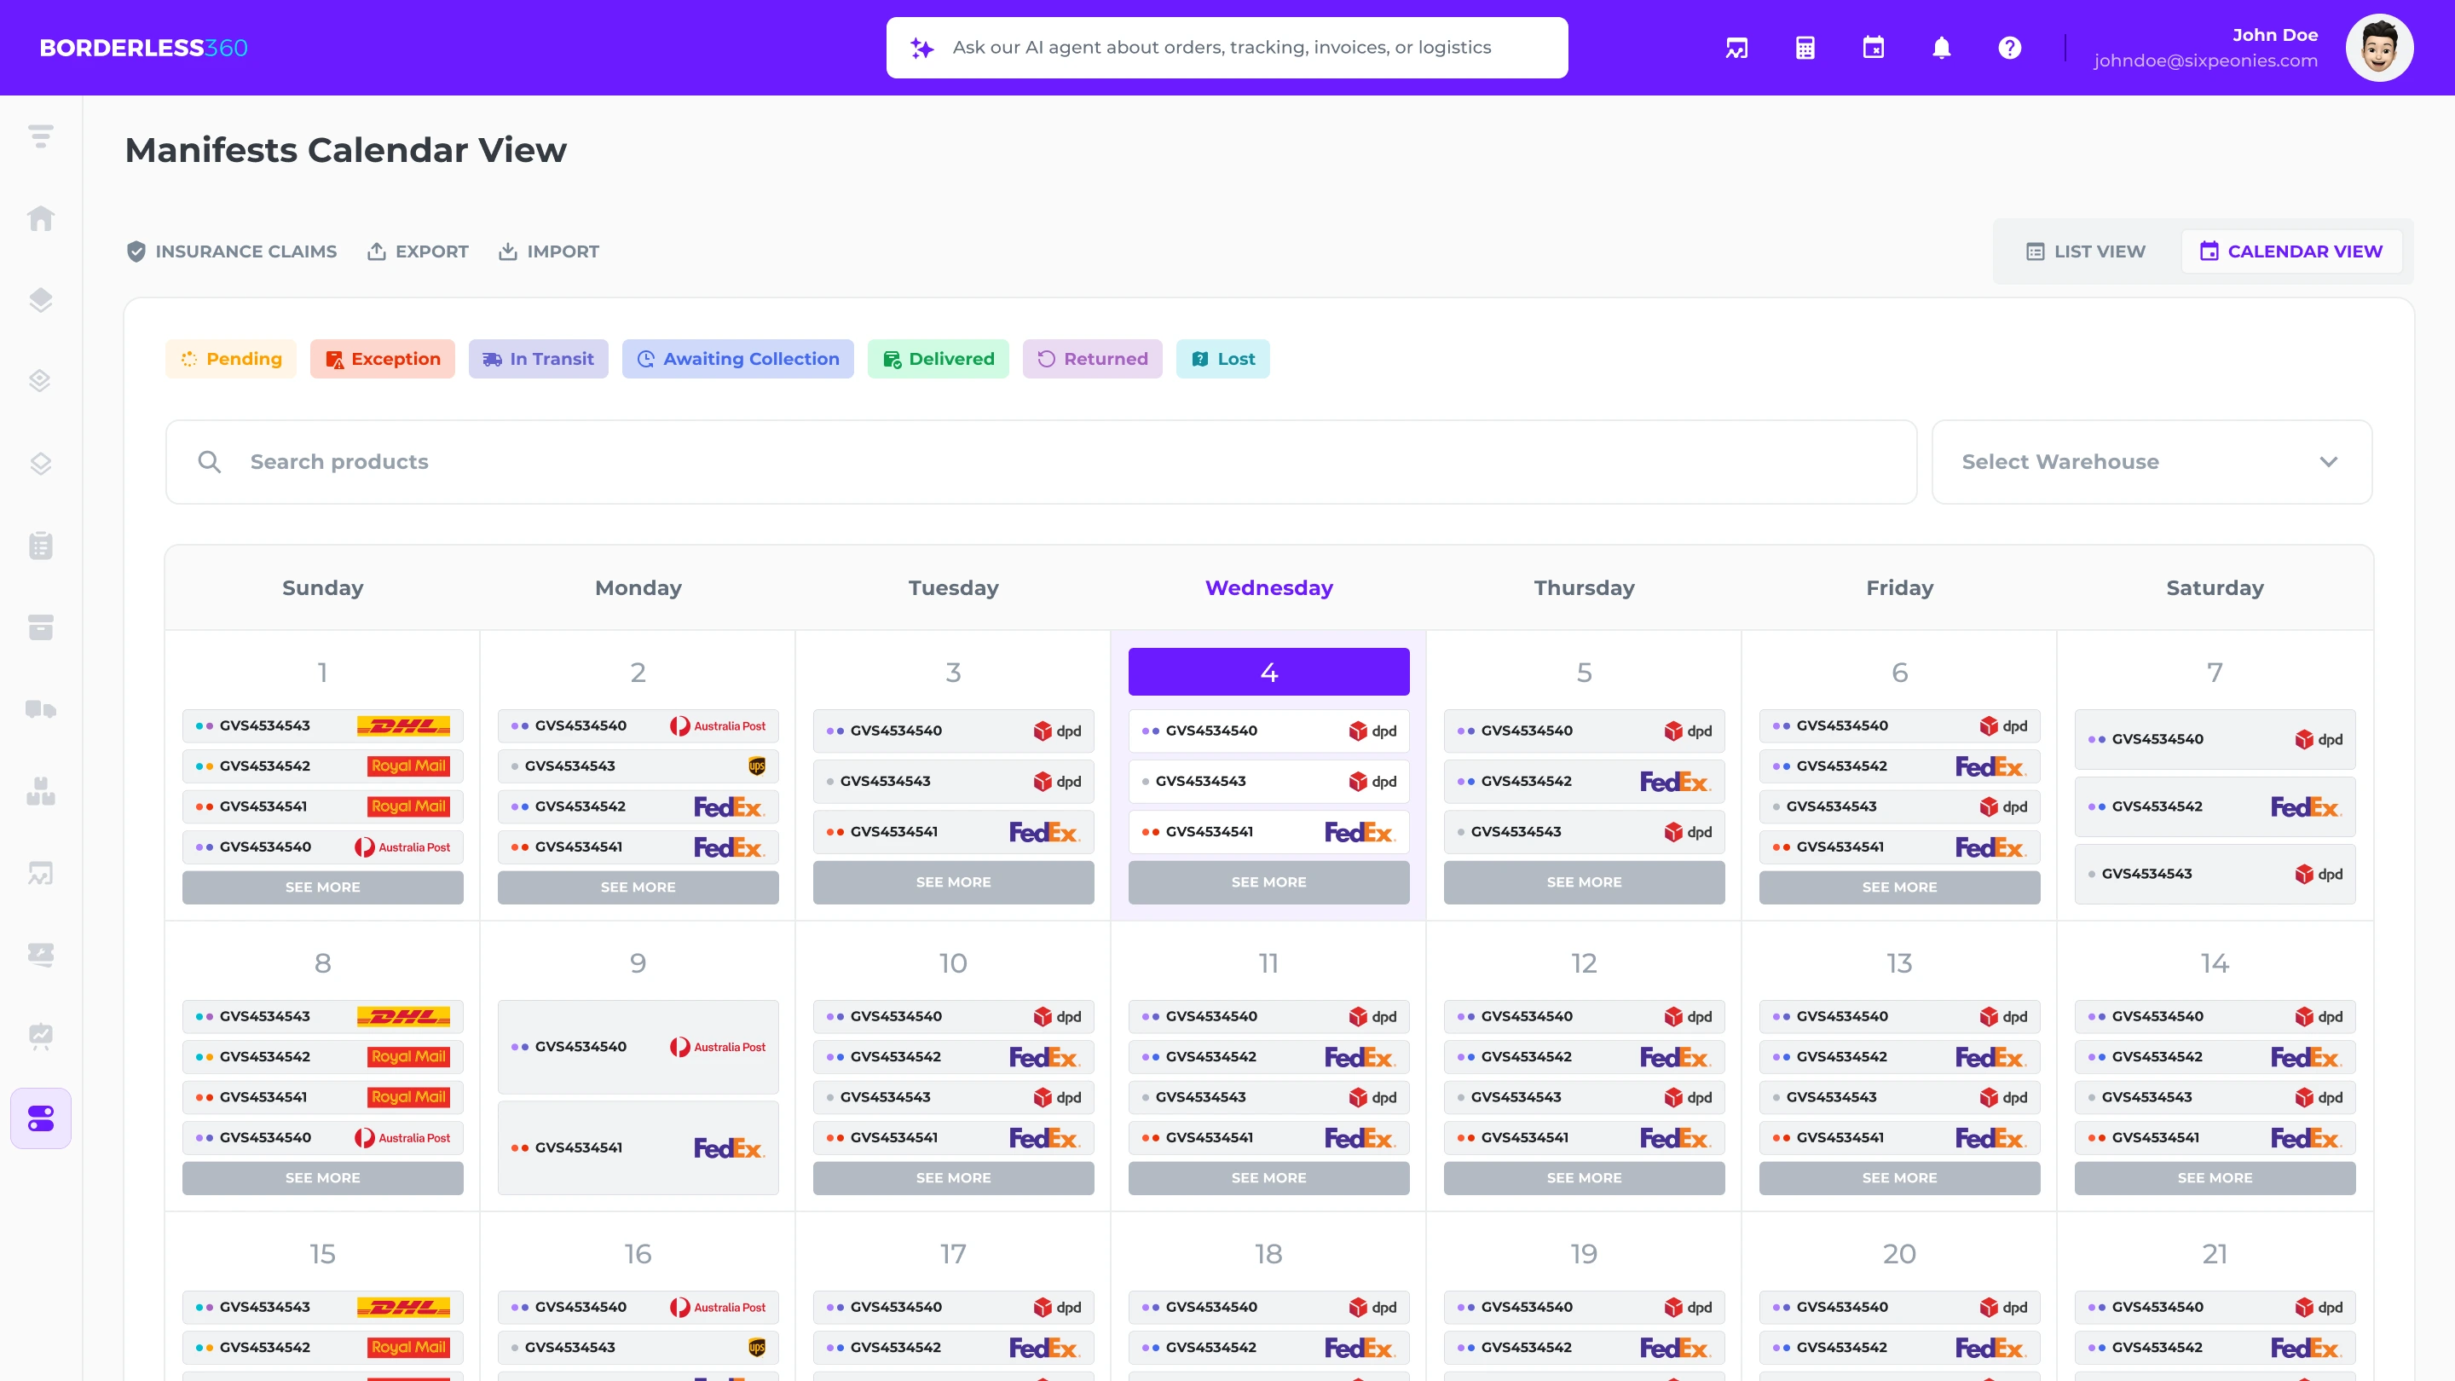The width and height of the screenshot is (2455, 1381).
Task: Click the sidebar menu collapse icon
Action: pyautogui.click(x=40, y=136)
